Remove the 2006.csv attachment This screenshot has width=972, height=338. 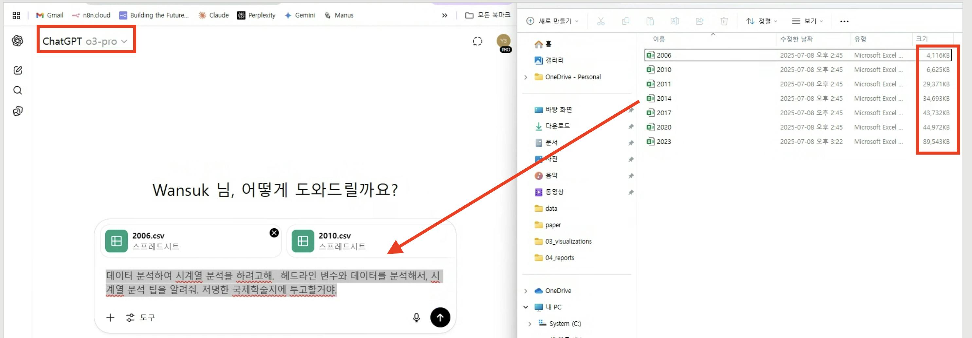point(274,233)
